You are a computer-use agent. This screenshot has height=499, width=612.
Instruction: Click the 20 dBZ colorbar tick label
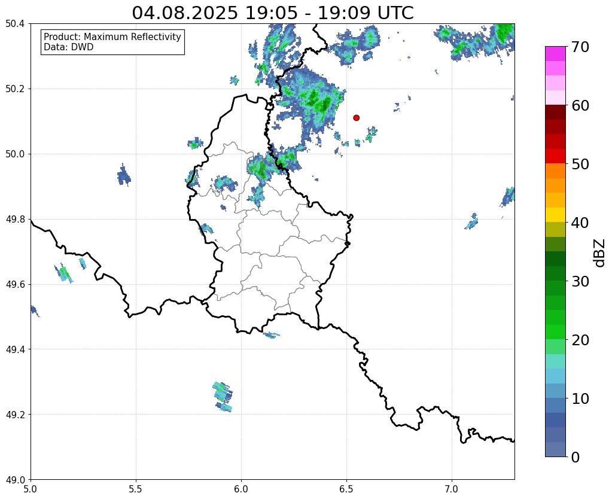tap(579, 340)
